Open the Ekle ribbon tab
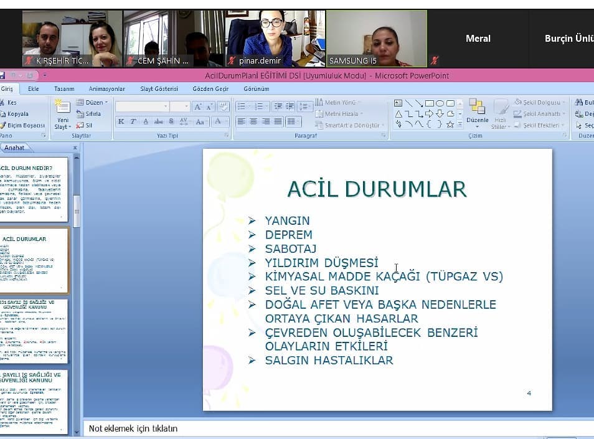594x439 pixels. pos(33,89)
